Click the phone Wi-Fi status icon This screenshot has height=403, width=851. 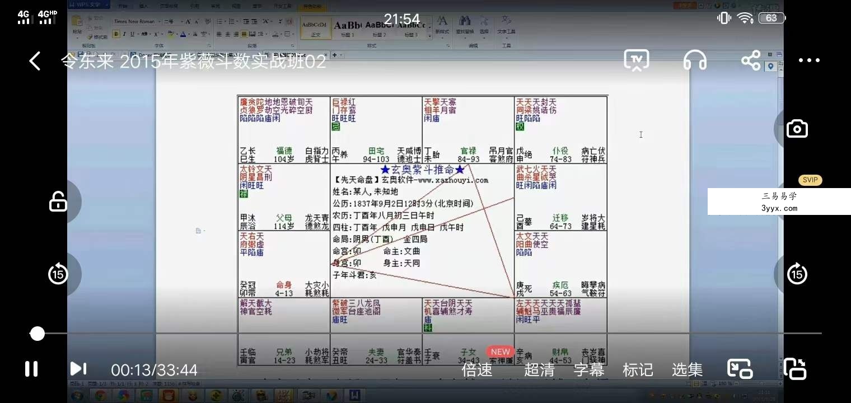pos(745,17)
